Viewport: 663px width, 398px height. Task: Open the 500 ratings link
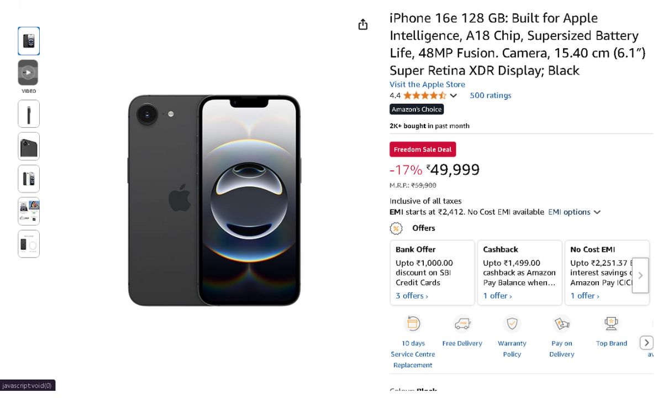[490, 96]
